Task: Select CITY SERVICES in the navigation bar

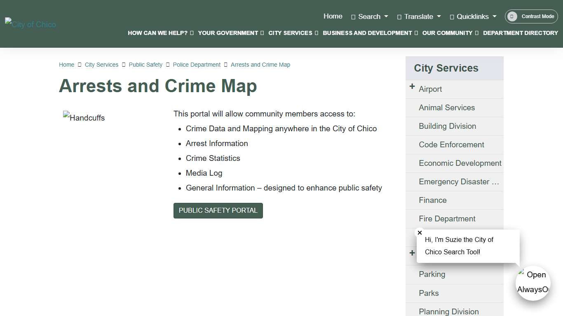Action: (x=290, y=33)
